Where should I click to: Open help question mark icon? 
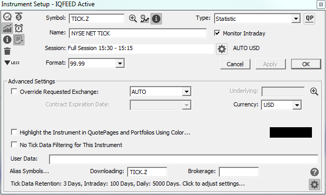[x=315, y=172]
